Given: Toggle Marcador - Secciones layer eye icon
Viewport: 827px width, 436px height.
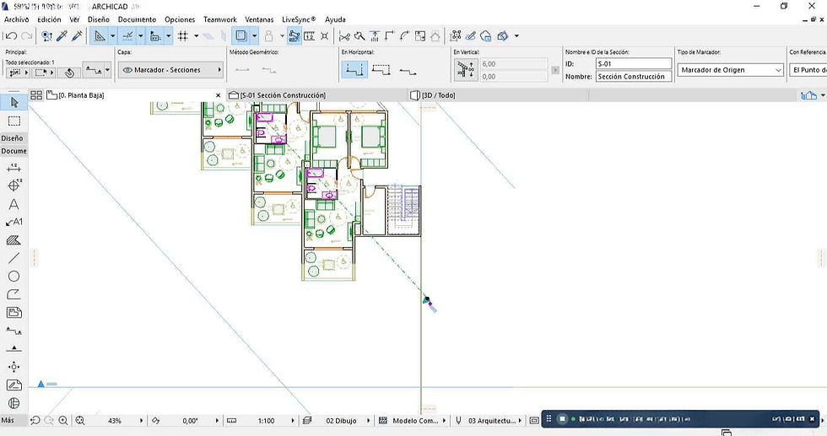Looking at the screenshot, I should tap(127, 70).
